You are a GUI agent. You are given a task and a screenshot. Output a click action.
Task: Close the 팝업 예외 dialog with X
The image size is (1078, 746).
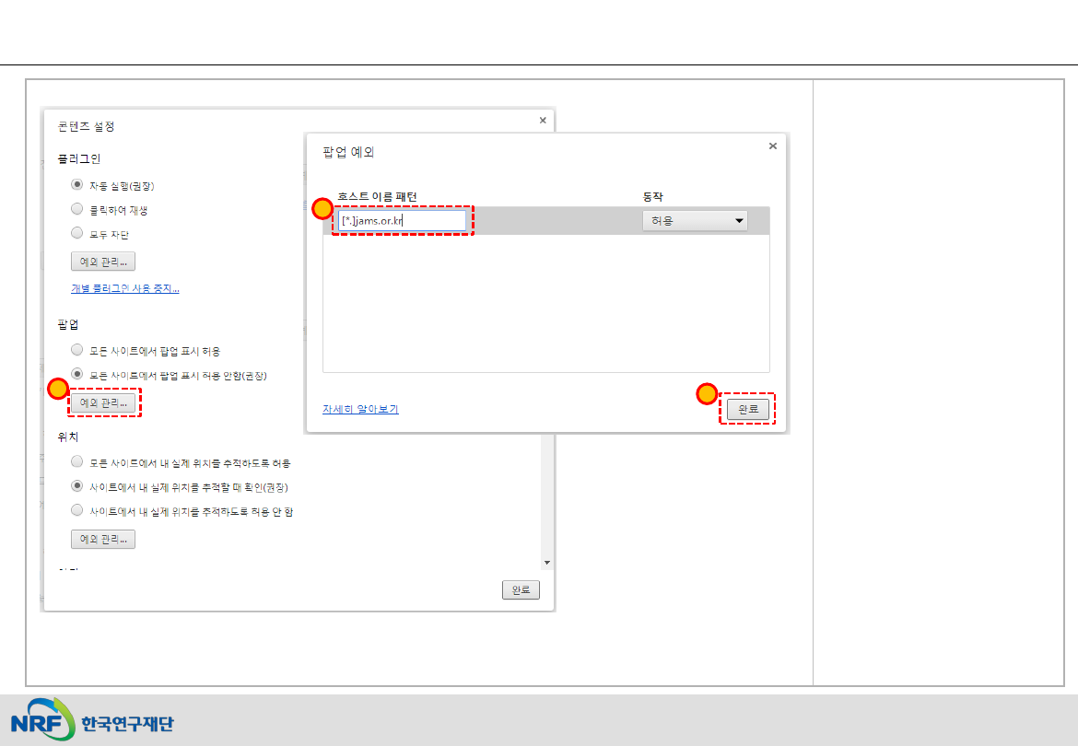click(x=772, y=146)
